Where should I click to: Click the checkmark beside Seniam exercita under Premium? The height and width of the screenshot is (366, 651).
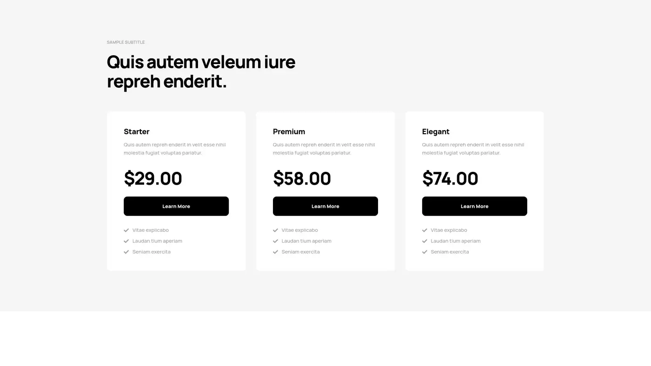[x=275, y=251]
